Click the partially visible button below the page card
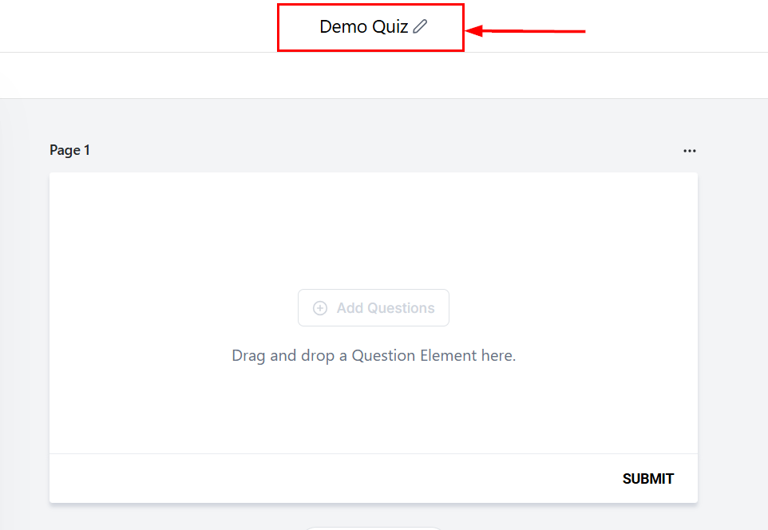The image size is (768, 530). [x=374, y=527]
